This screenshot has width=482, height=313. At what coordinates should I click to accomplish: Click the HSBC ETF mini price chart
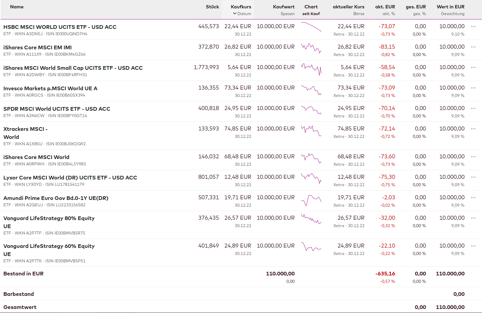click(x=311, y=27)
